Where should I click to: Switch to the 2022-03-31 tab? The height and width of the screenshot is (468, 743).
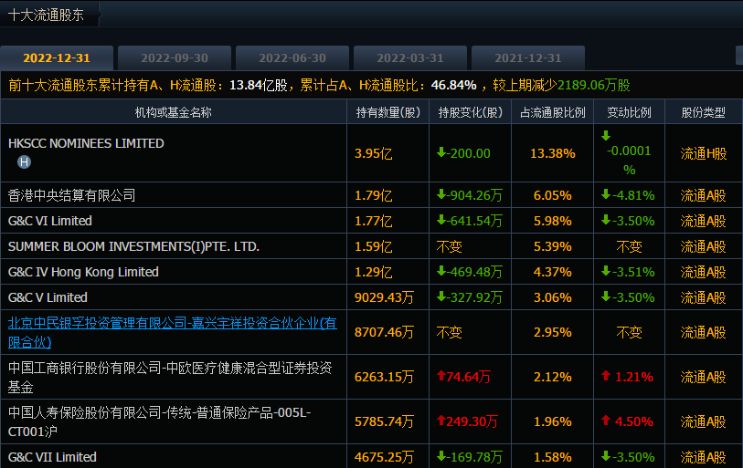(410, 58)
